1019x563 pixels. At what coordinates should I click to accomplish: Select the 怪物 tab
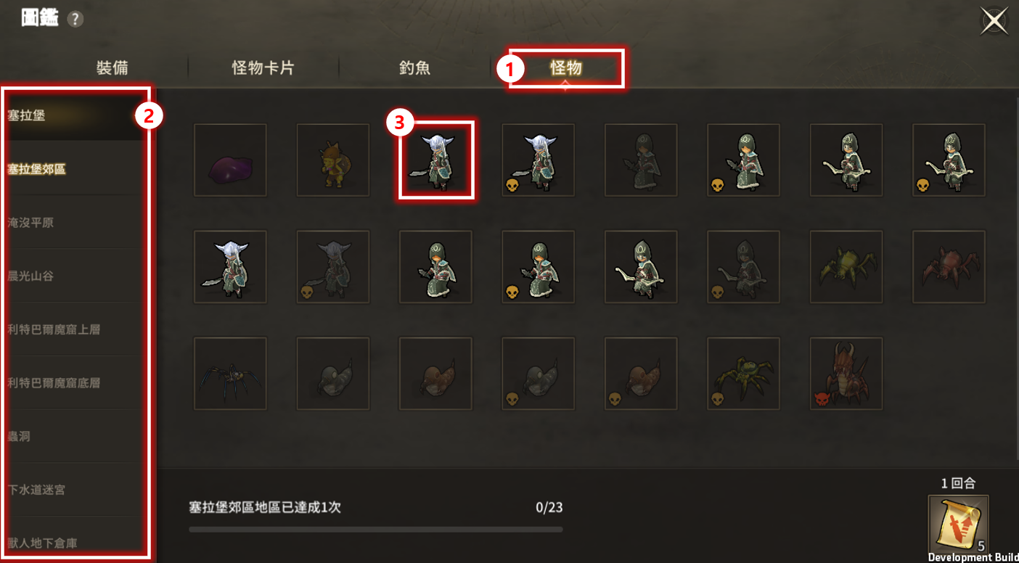coord(566,68)
